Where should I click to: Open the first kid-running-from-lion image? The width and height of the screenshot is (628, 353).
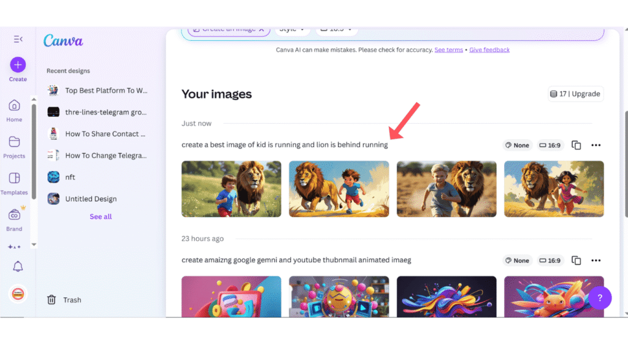pos(231,189)
